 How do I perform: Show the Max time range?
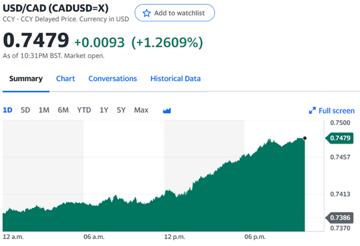pyautogui.click(x=141, y=110)
